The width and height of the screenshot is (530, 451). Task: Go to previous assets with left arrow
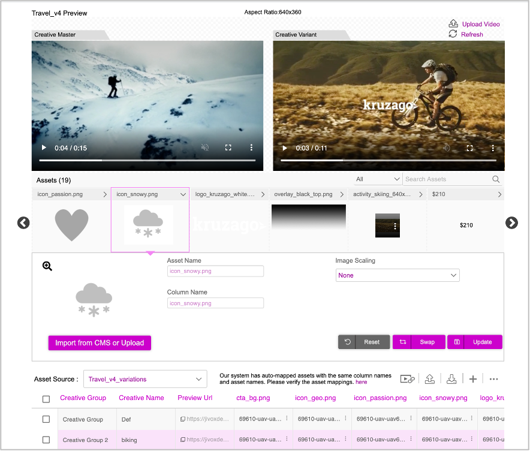click(23, 223)
